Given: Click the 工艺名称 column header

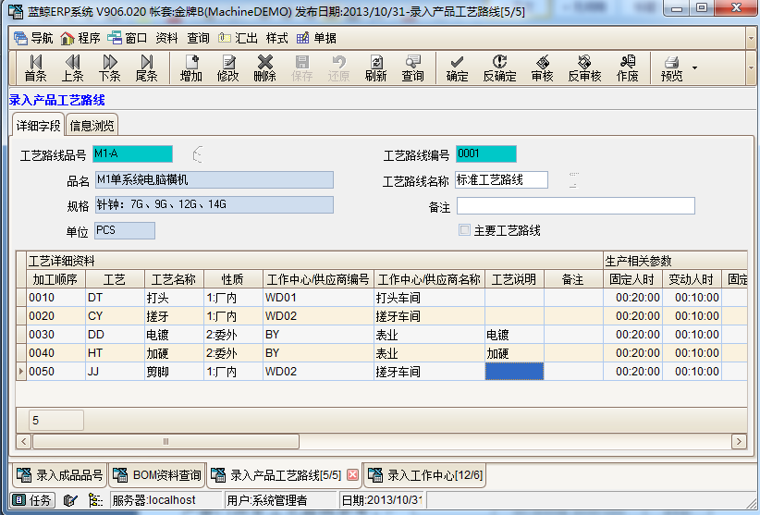Looking at the screenshot, I should [174, 279].
